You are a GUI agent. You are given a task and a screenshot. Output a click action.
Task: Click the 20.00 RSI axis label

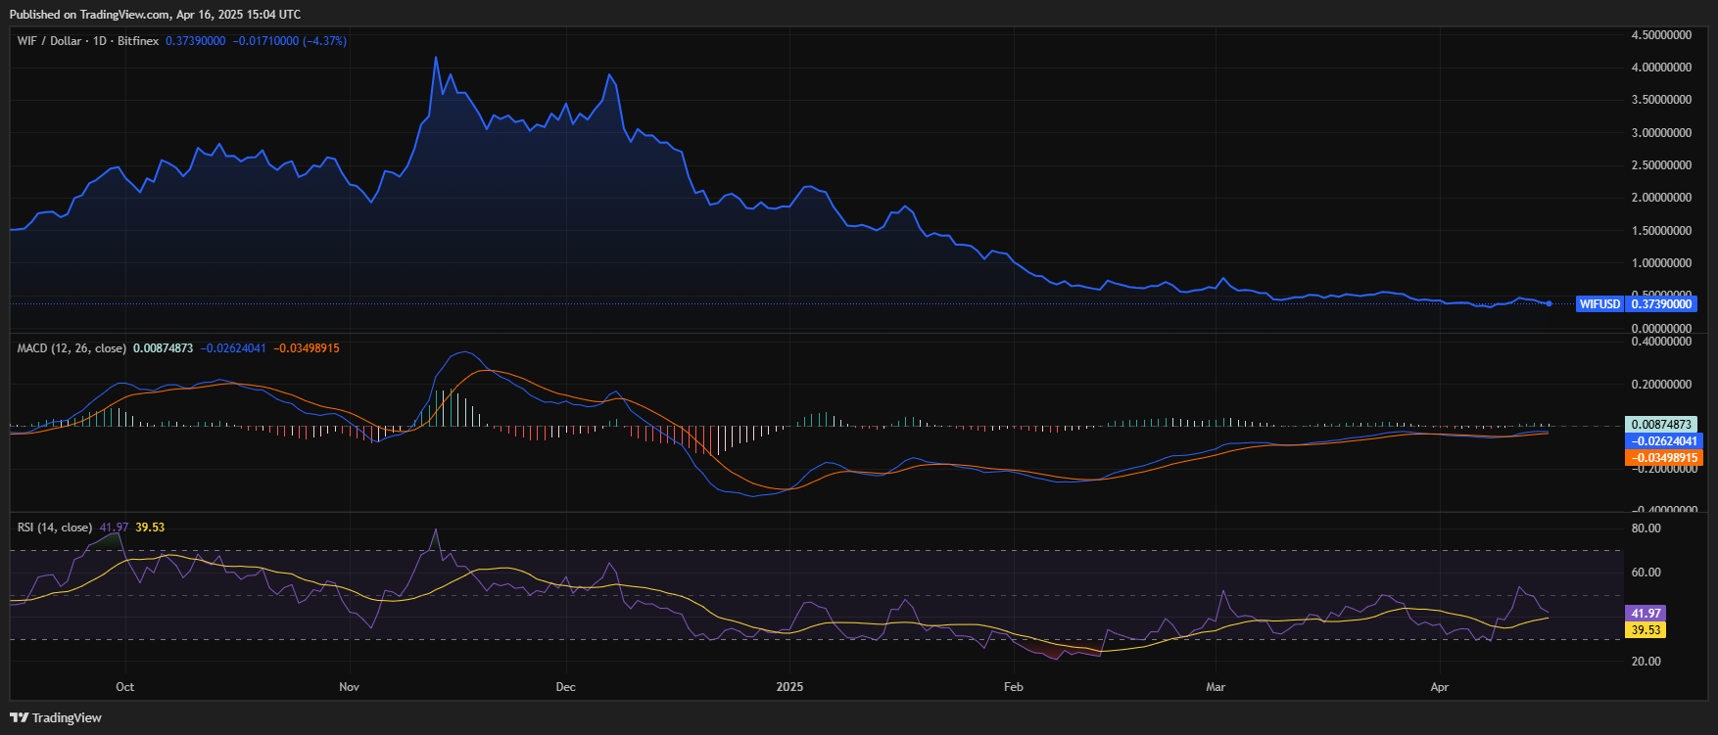tap(1646, 662)
